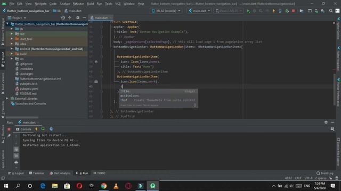Click the home gutter icon beside line 38
Screen dimensions: 341x191
click(x=96, y=62)
